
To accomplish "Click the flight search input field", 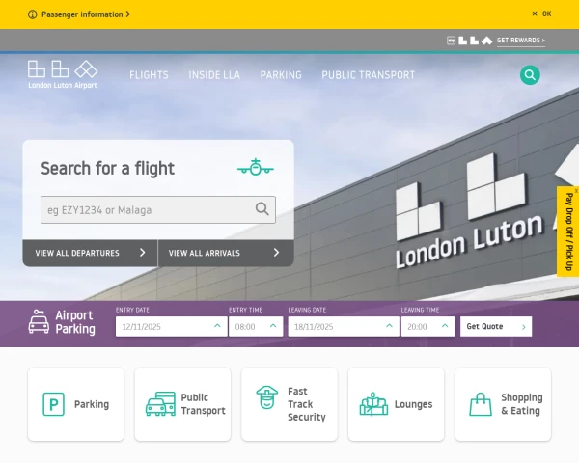I will 158,209.
